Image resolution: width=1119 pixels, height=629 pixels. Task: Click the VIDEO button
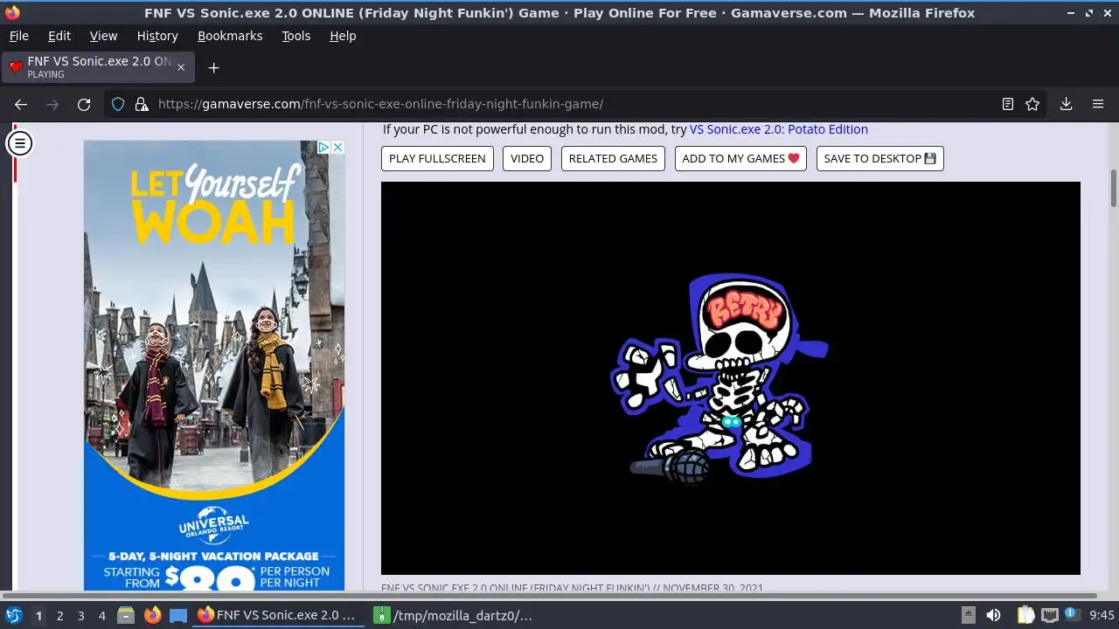(527, 158)
